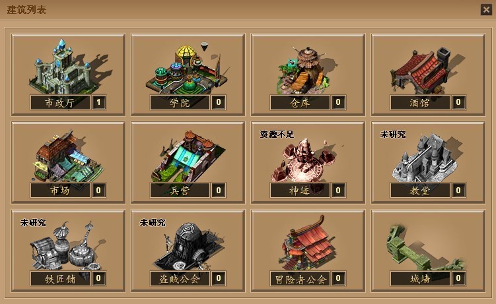Close the 建筑列表 building list window
Screen dimensions: 496x304
(486, 10)
